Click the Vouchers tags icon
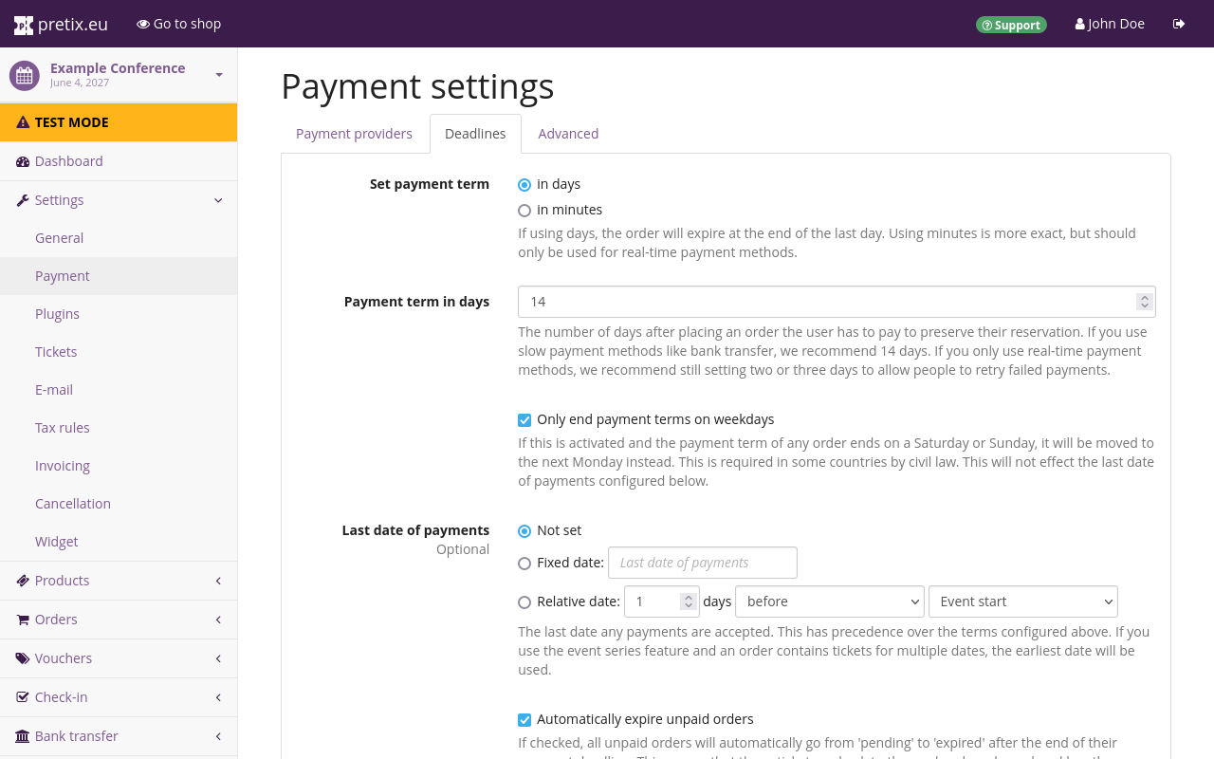 click(23, 658)
